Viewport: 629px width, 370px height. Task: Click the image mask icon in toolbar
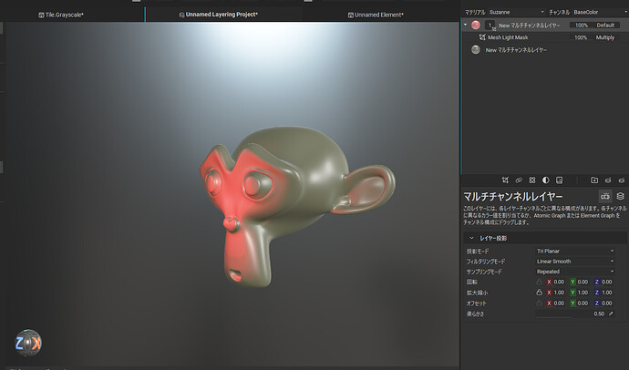click(x=559, y=180)
